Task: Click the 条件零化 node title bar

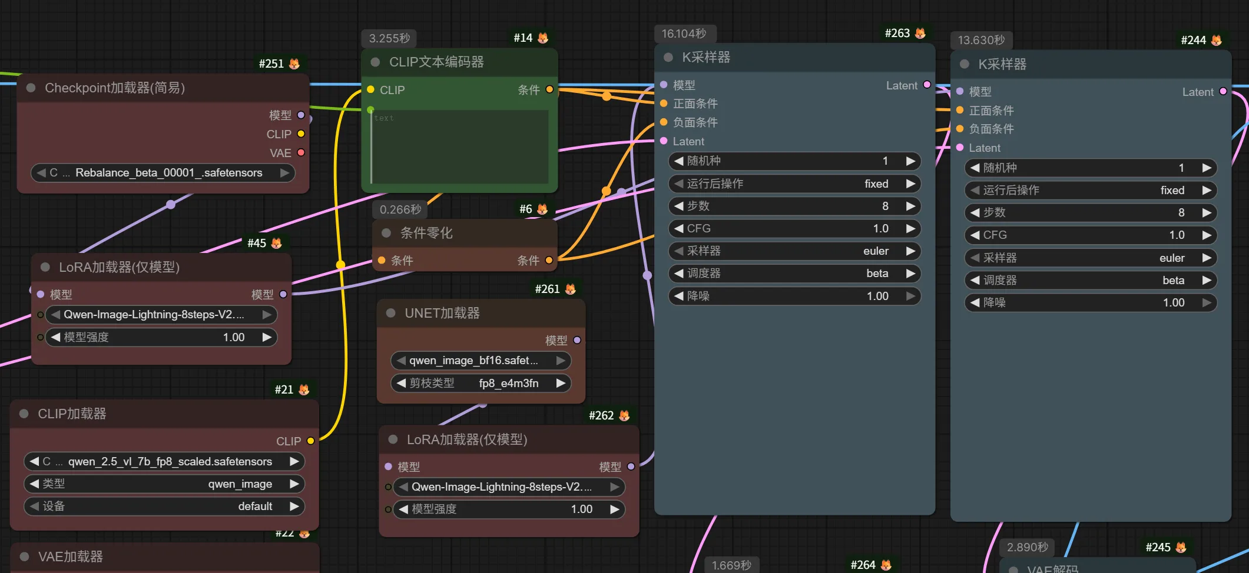Action: 426,233
